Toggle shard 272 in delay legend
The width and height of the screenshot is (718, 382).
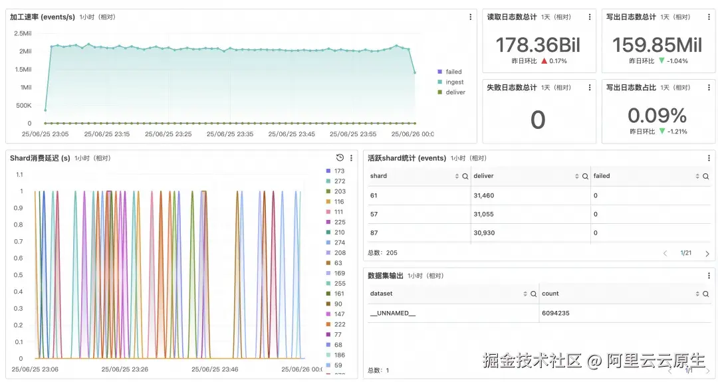[x=336, y=181]
